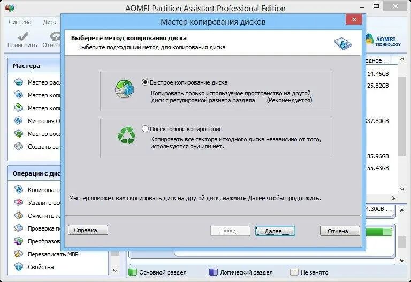The image size is (411, 282).
Task: Click the Отменить undo toolbar icon
Action: coord(55,36)
